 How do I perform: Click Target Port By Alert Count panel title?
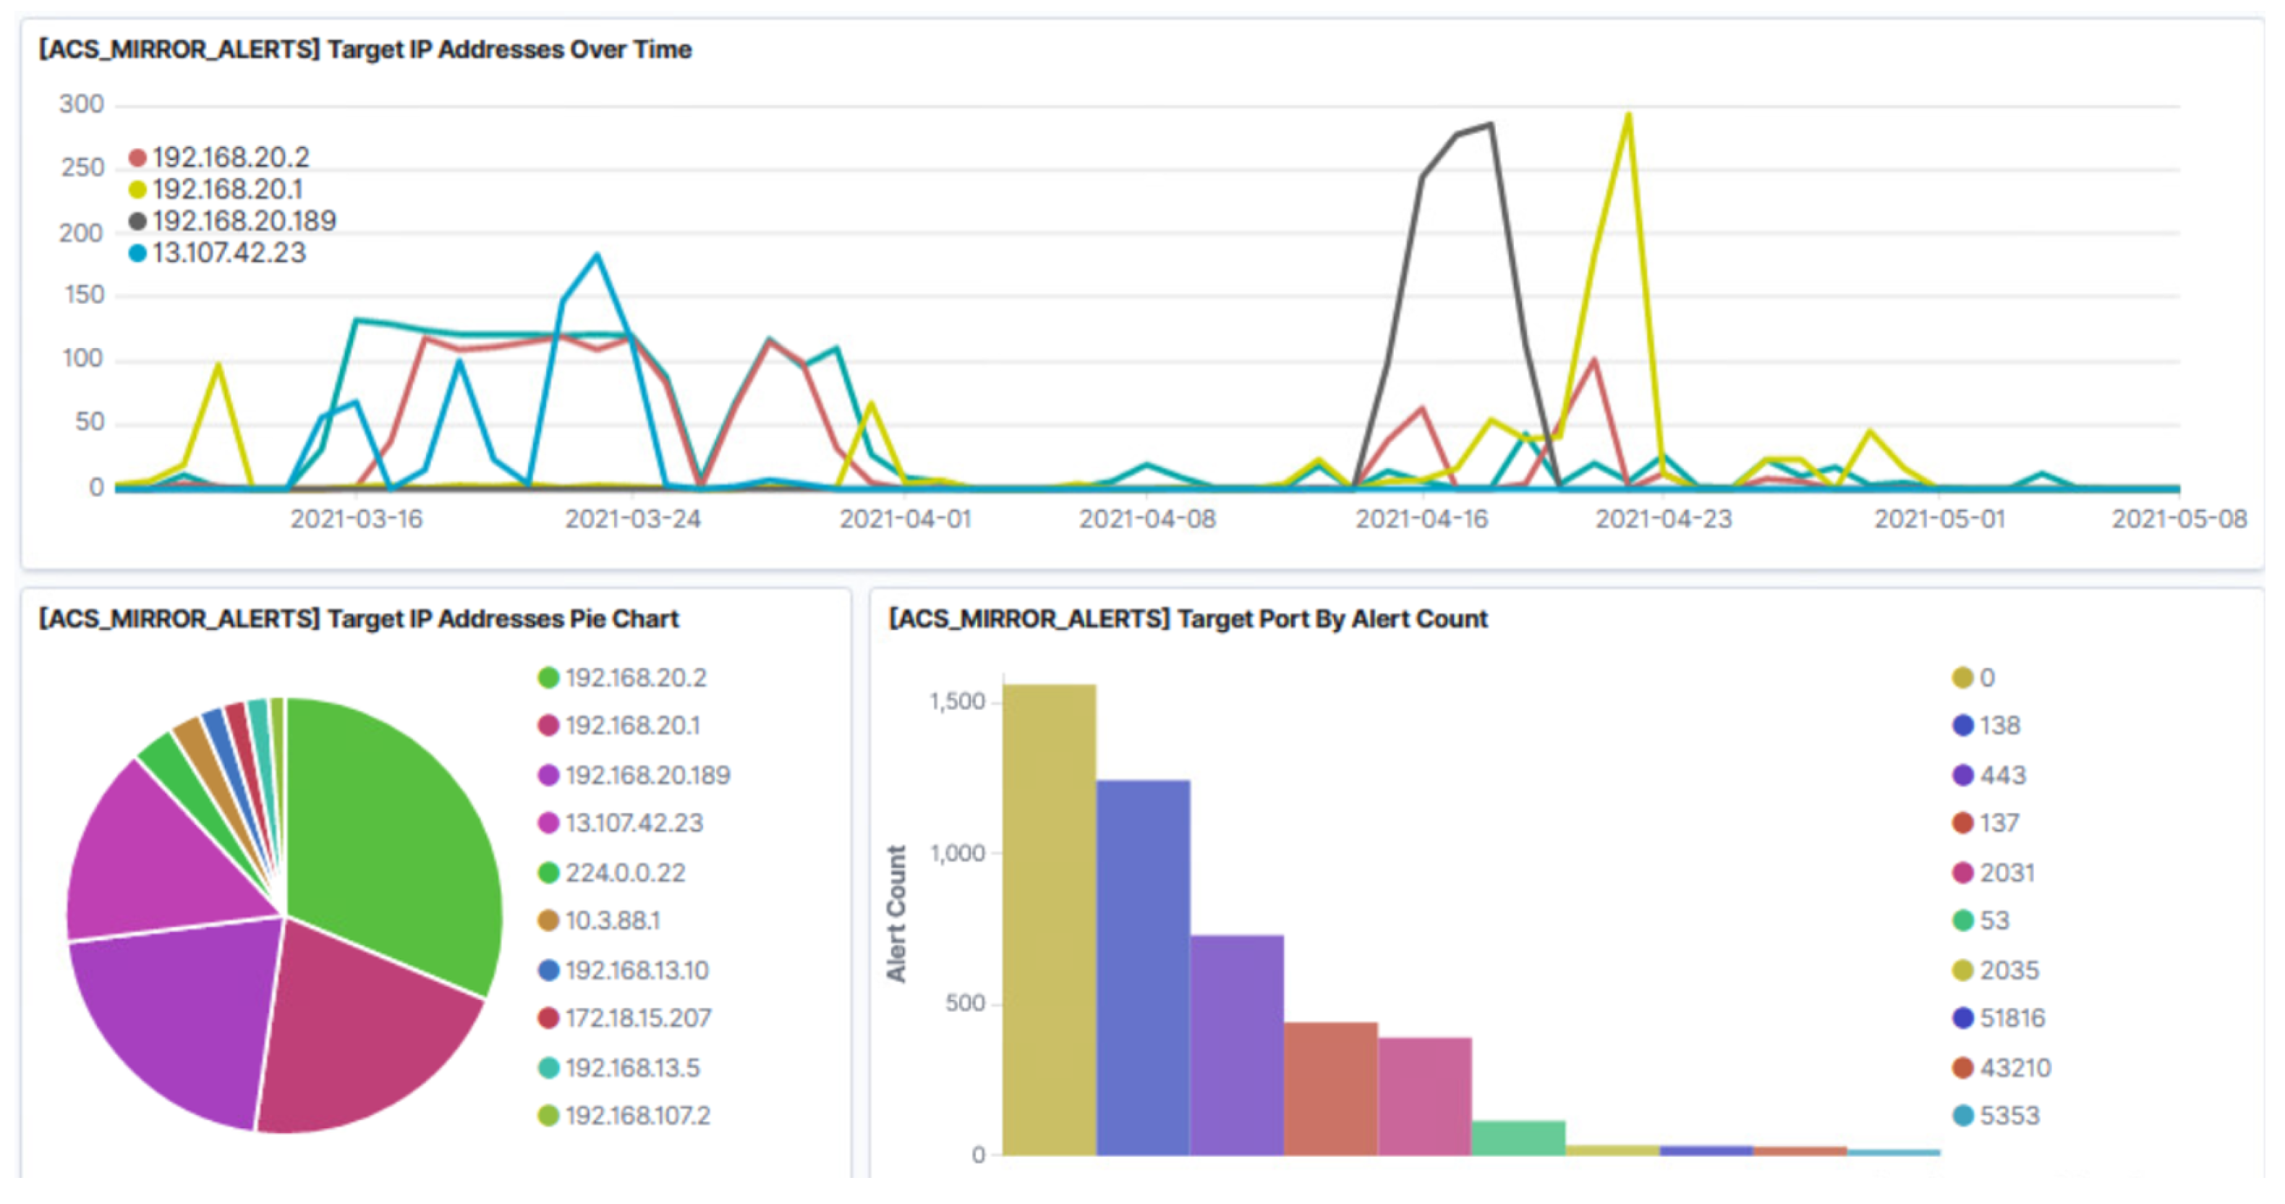tap(1188, 619)
